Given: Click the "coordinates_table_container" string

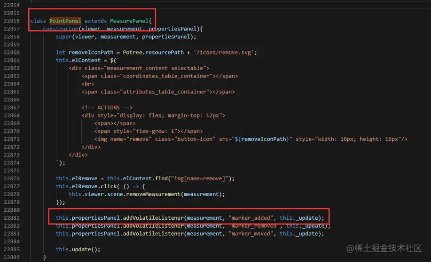Looking at the screenshot, I should pyautogui.click(x=166, y=76).
